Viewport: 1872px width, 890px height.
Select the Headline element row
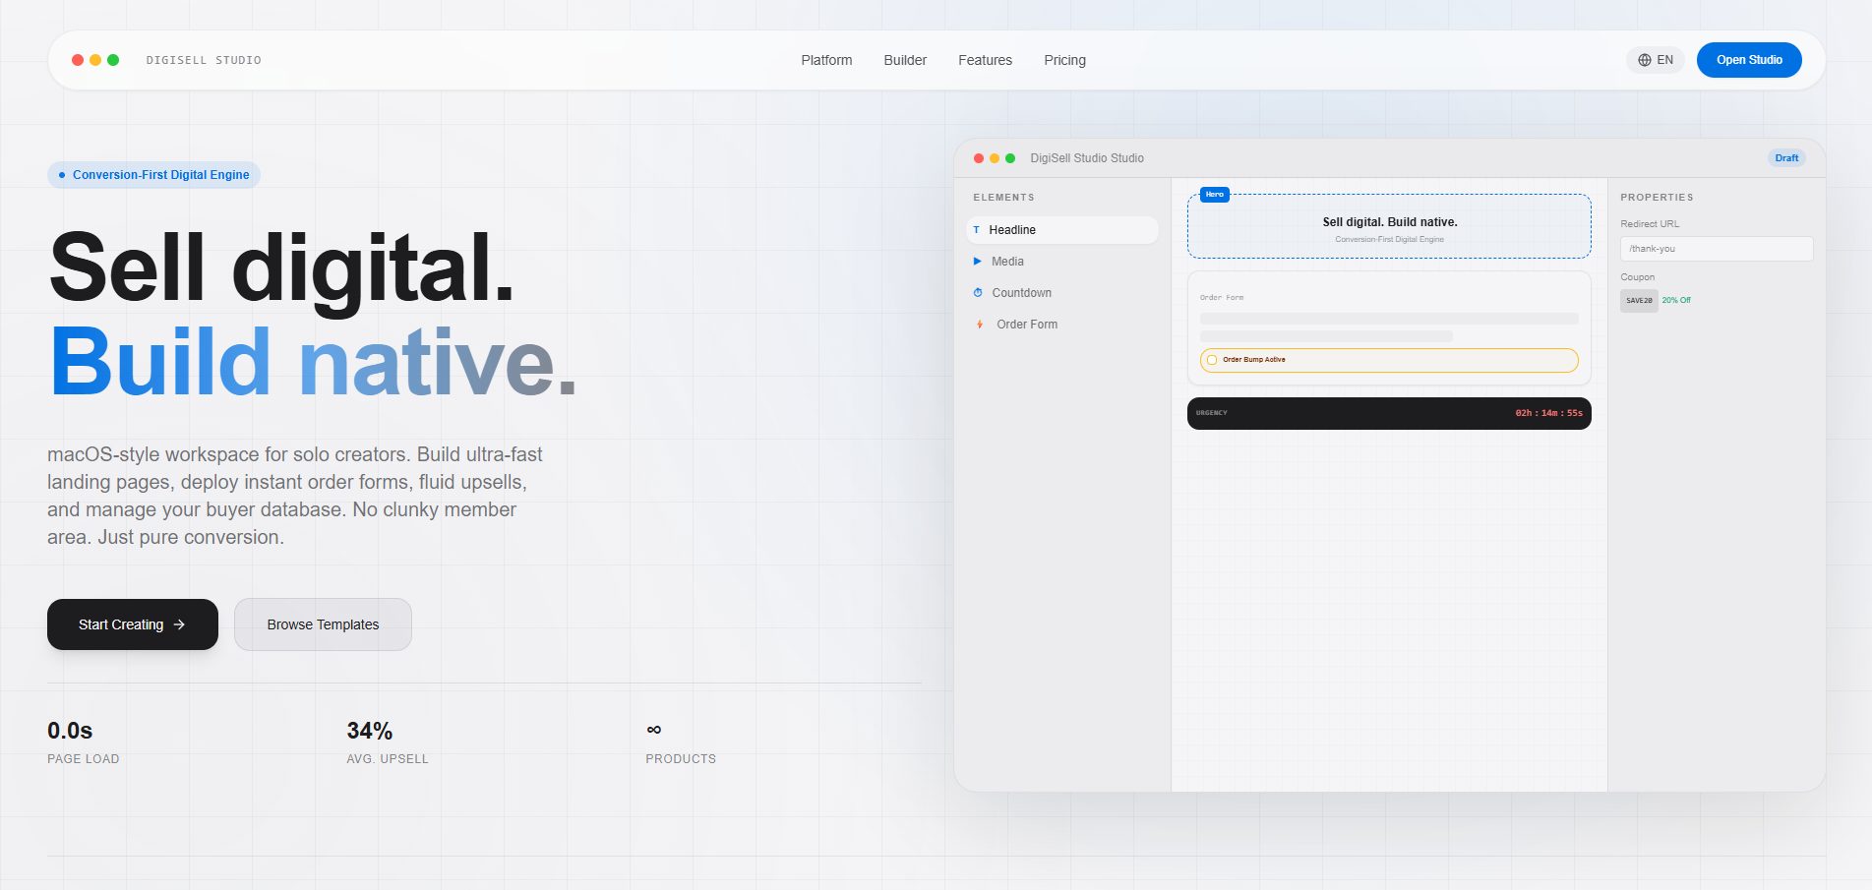tap(1062, 230)
